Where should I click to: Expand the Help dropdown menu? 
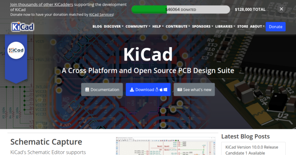click(158, 27)
